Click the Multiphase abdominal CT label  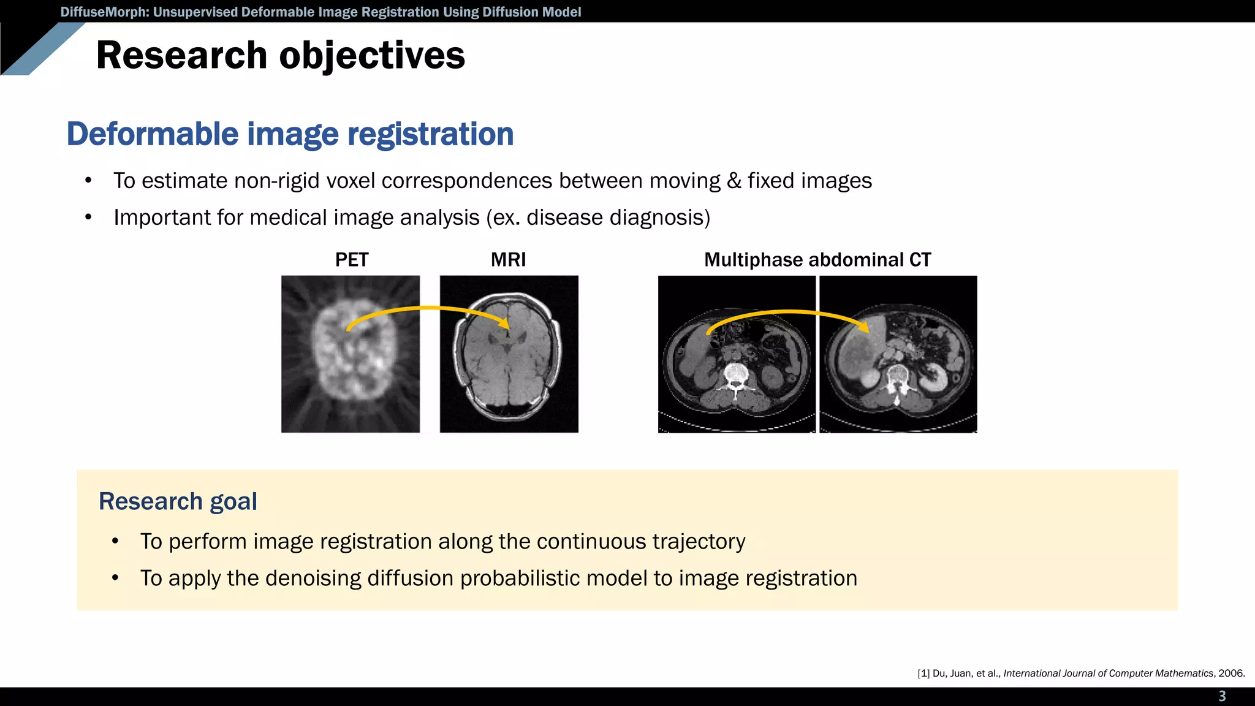point(817,260)
